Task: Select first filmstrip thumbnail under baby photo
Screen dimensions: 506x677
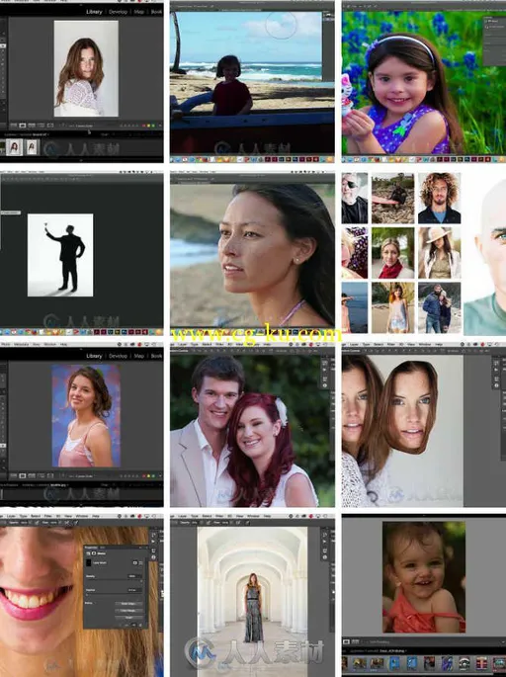Action: [x=345, y=663]
